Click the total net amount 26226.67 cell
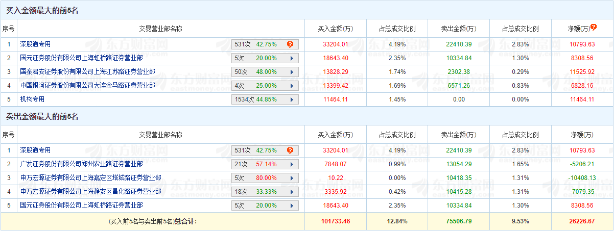 (x=582, y=222)
